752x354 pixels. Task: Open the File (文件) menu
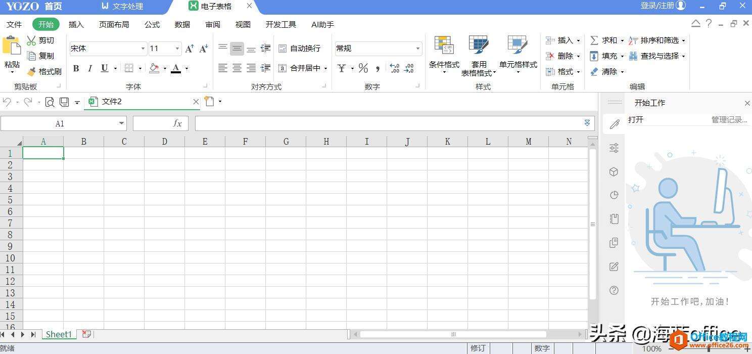click(14, 24)
